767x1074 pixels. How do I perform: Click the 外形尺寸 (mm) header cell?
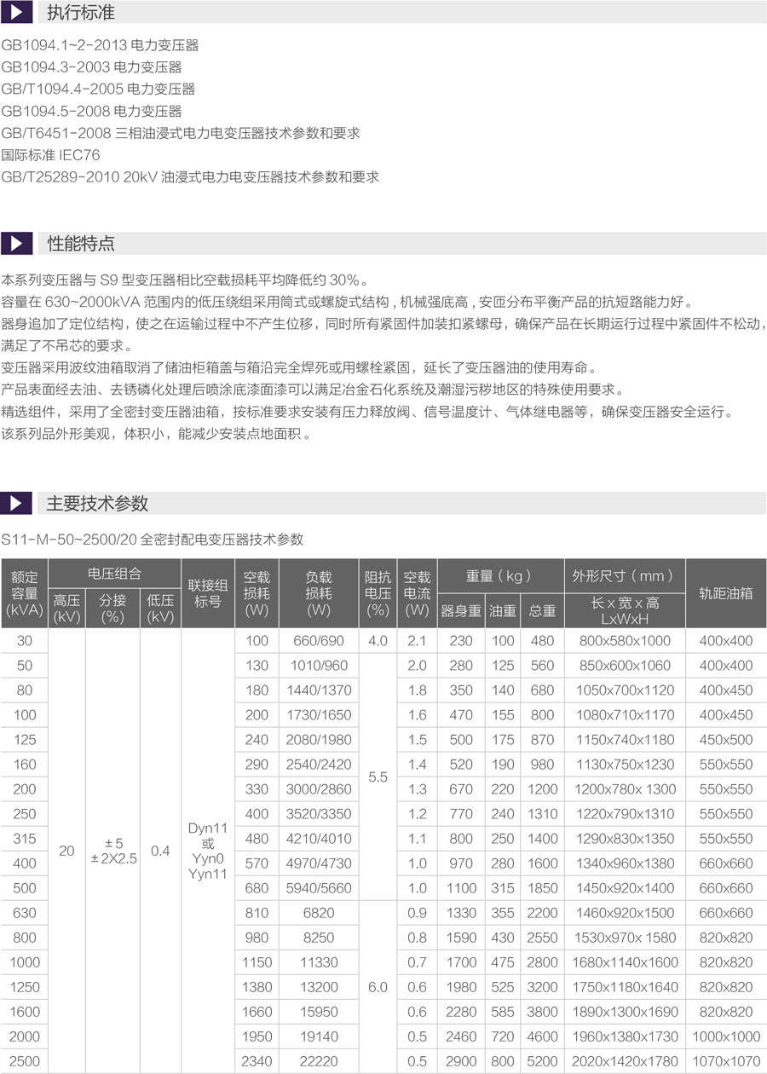point(624,575)
